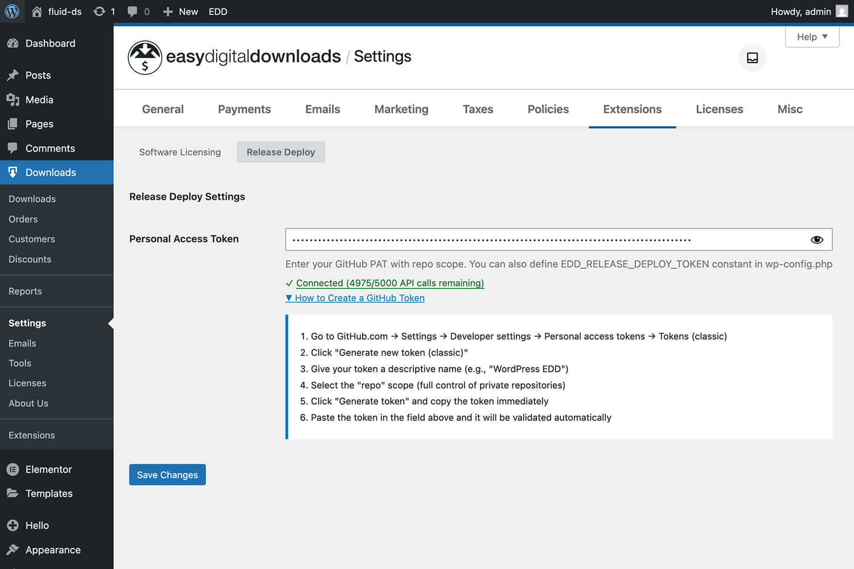Image resolution: width=854 pixels, height=569 pixels.
Task: Click the updates counter icon in admin bar
Action: click(100, 11)
